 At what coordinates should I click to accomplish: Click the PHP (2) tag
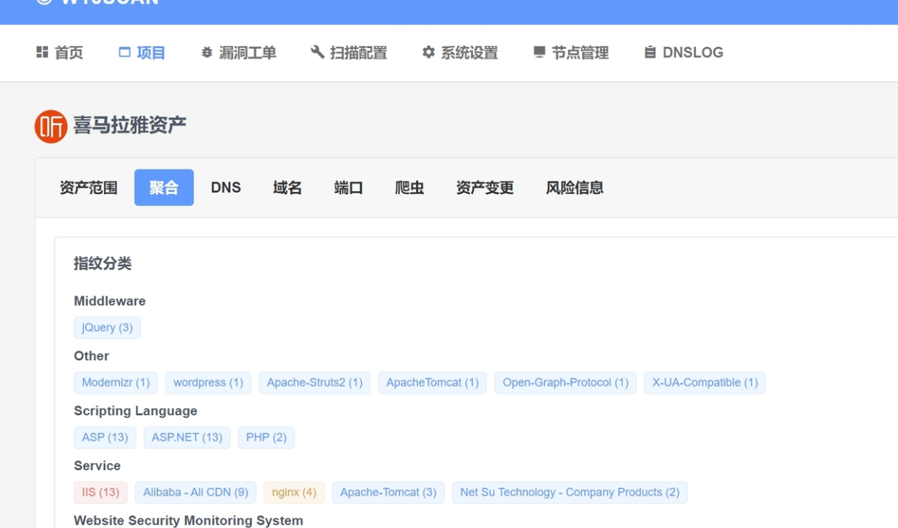point(266,438)
